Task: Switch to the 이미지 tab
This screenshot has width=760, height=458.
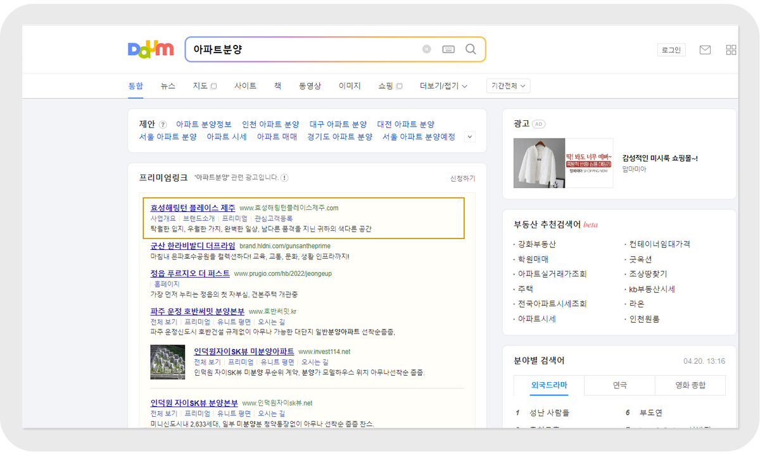Action: [350, 86]
